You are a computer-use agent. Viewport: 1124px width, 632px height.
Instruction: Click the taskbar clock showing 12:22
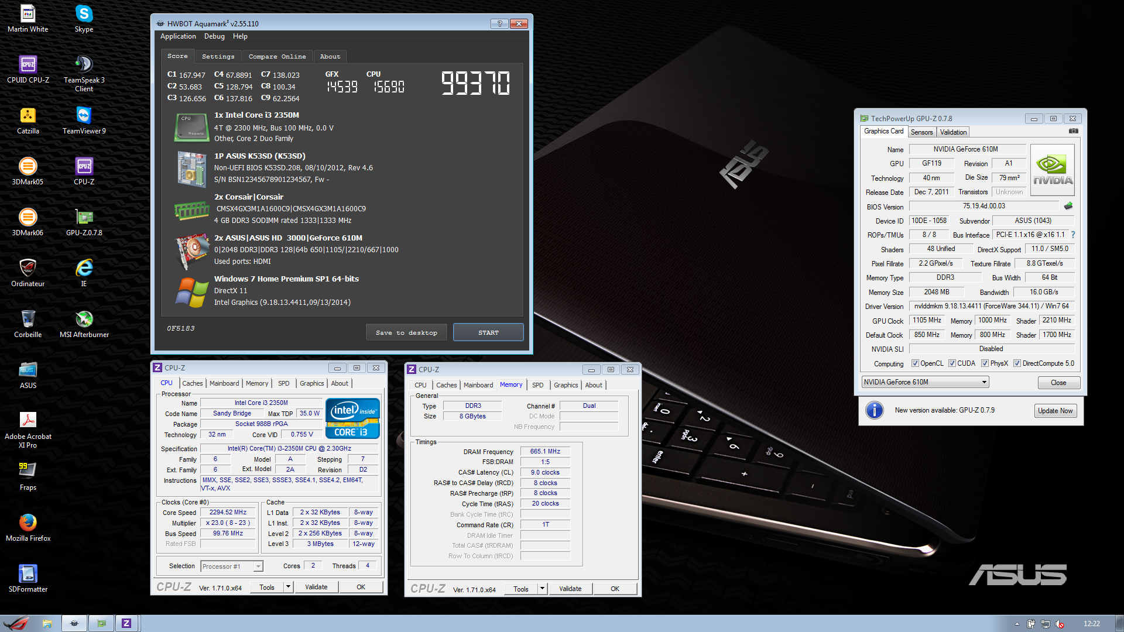(1091, 624)
